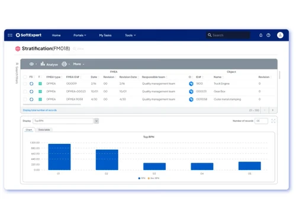The width and height of the screenshot is (296, 222).
Task: Click the search magnifier icon in top bar
Action: point(210,35)
